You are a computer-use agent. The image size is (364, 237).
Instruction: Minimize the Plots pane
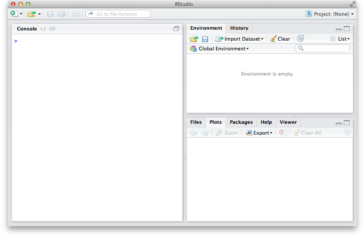click(x=338, y=123)
